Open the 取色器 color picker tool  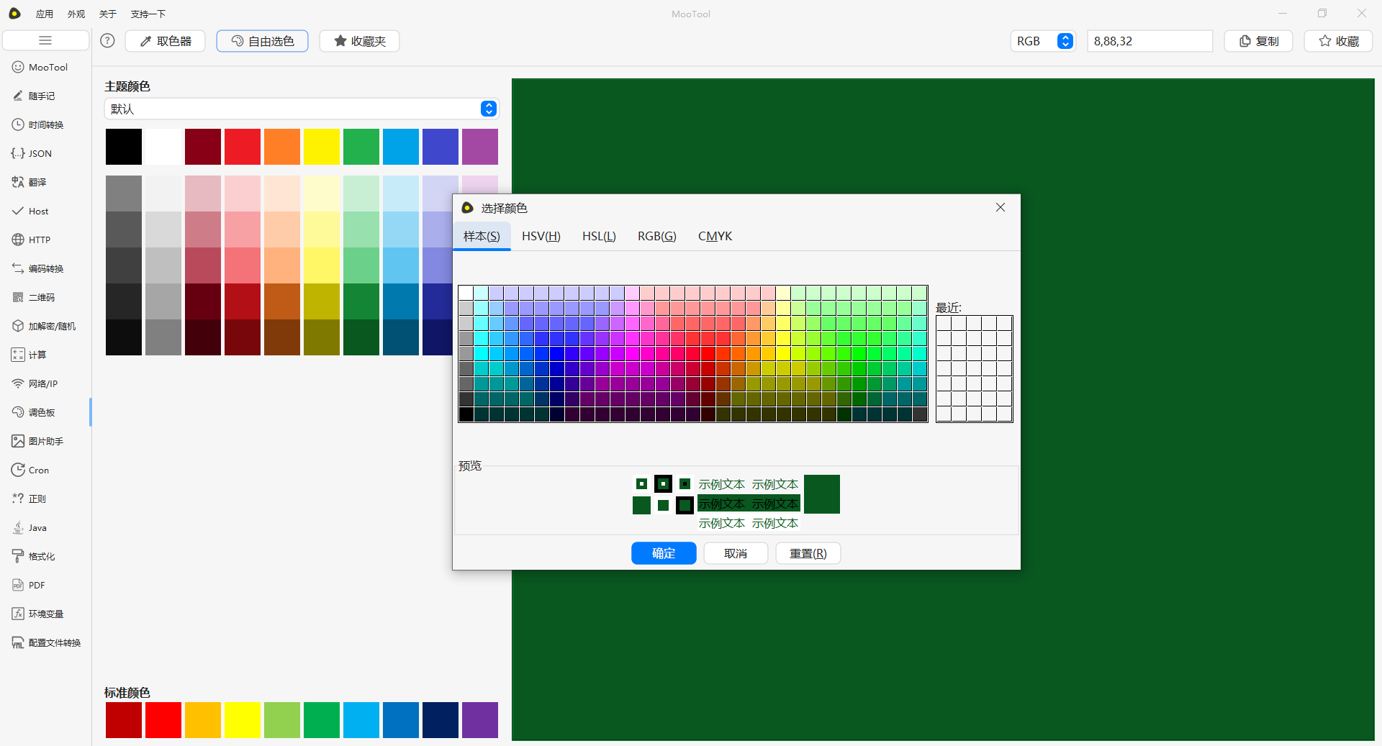[x=165, y=41]
